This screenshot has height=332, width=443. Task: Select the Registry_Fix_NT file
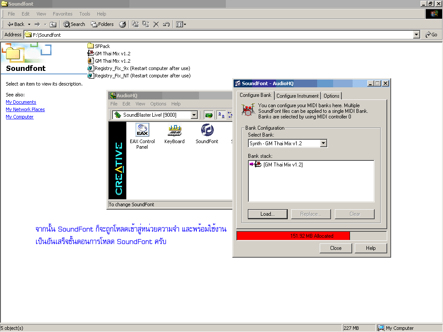(x=139, y=76)
